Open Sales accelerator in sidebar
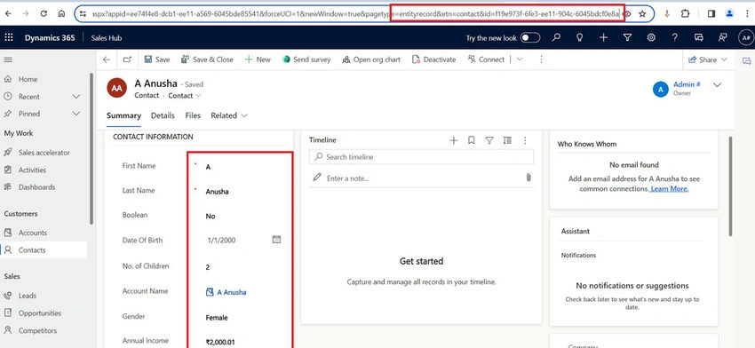Viewport: 755px width, 348px height. pos(44,153)
